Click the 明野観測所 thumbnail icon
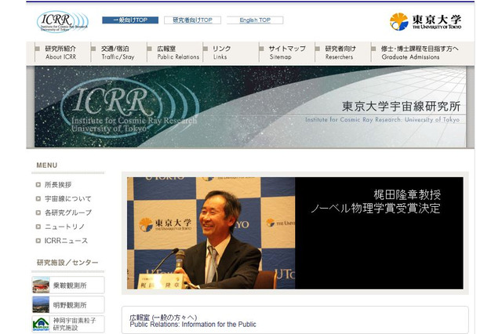Screen dimensions: 502x334 [41, 304]
